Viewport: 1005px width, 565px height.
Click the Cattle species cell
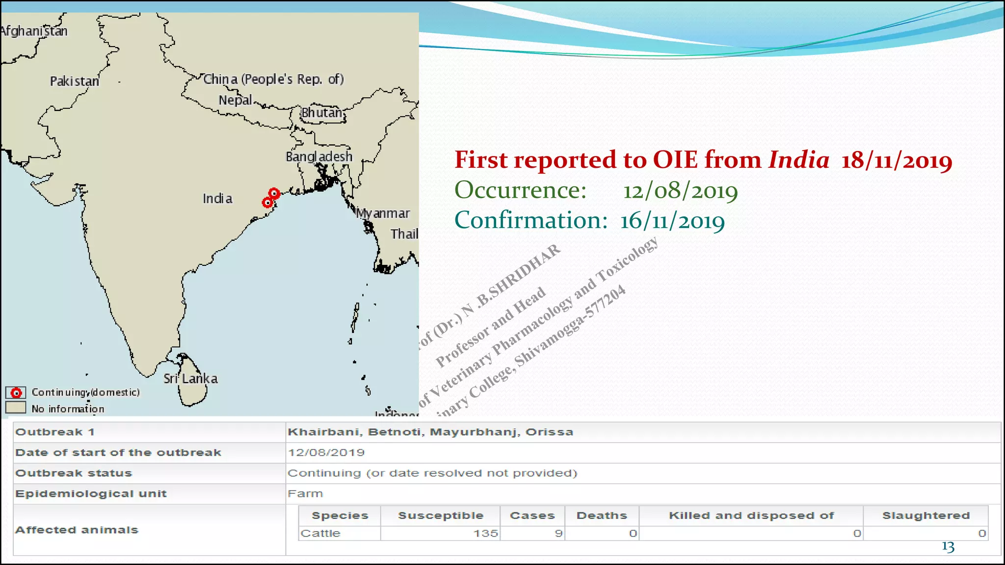[320, 533]
